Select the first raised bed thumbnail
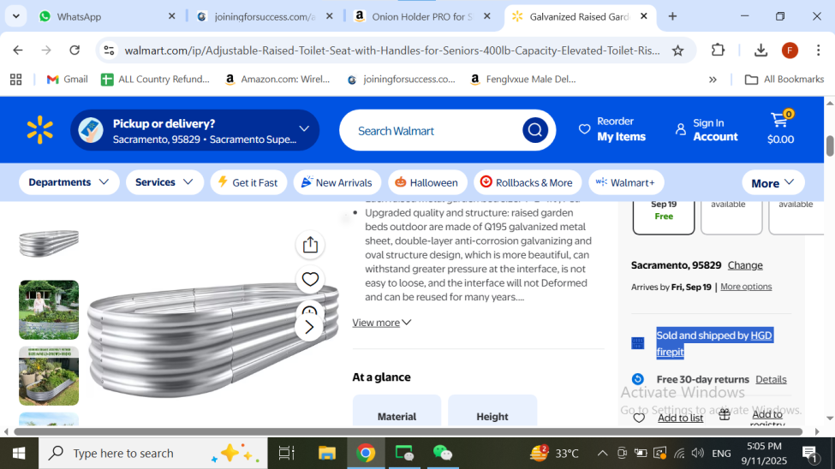Viewport: 835px width, 469px height. (x=49, y=243)
